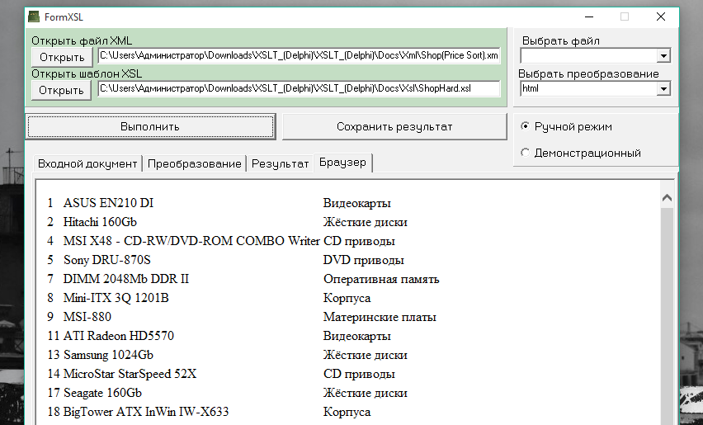Open XSL template with second Открыть button

pos(61,90)
